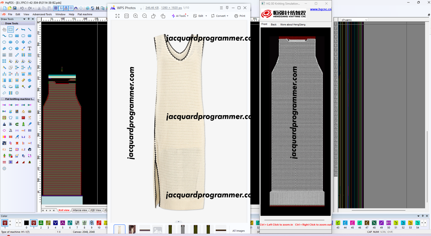The width and height of the screenshot is (431, 236).
Task: Choose the Text tool in Draw Tools
Action: (30, 48)
